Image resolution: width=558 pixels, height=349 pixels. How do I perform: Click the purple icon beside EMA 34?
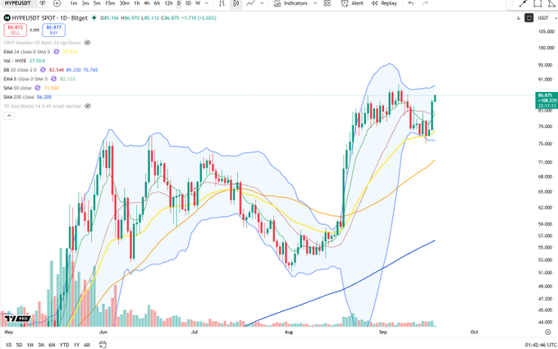pos(57,52)
